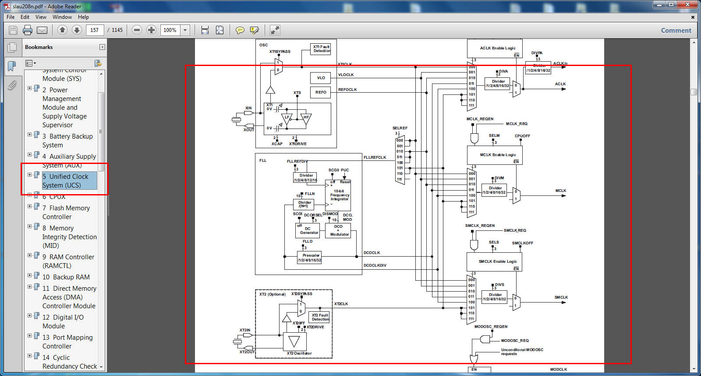Click the Print icon in toolbar
This screenshot has height=376, width=701.
(x=28, y=30)
